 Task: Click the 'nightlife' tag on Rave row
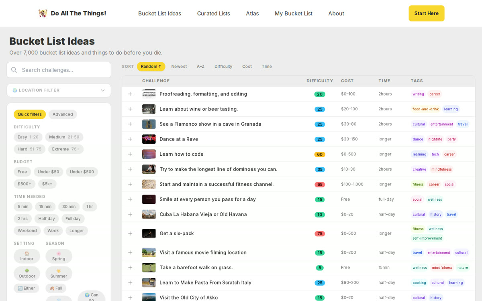point(435,139)
